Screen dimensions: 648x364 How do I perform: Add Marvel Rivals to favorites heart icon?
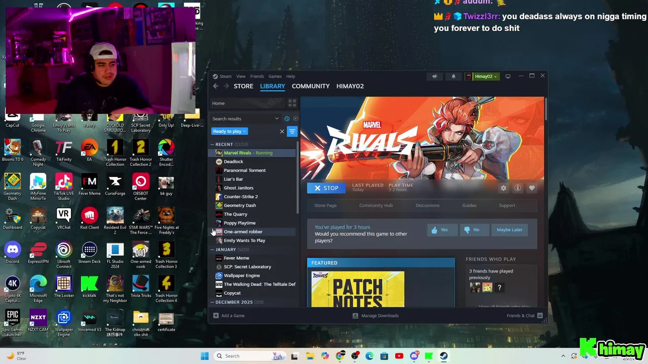[x=532, y=188]
